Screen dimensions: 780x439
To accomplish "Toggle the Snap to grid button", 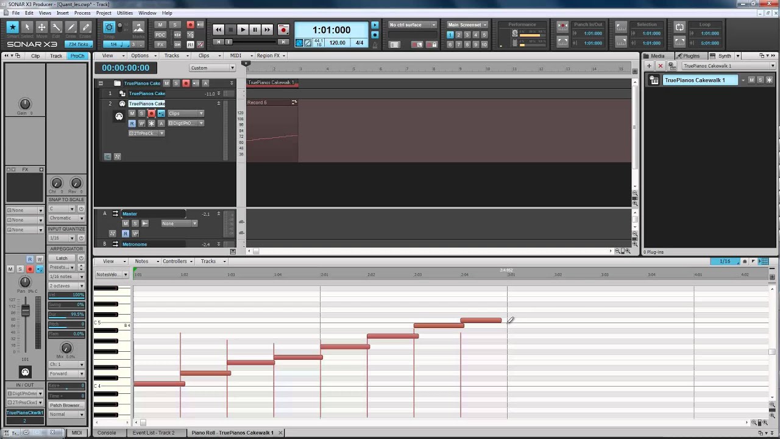I will [x=109, y=27].
